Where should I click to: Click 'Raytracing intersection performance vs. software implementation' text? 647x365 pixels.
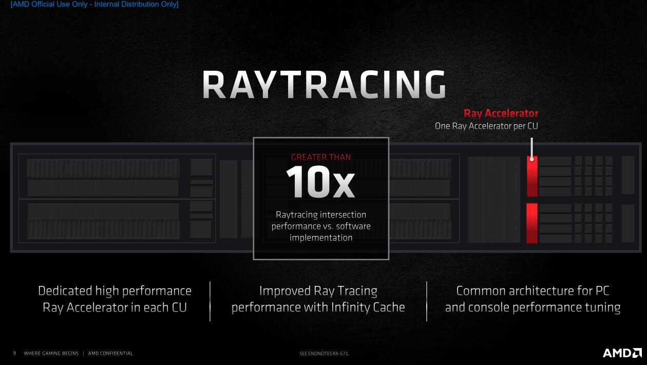pos(321,226)
